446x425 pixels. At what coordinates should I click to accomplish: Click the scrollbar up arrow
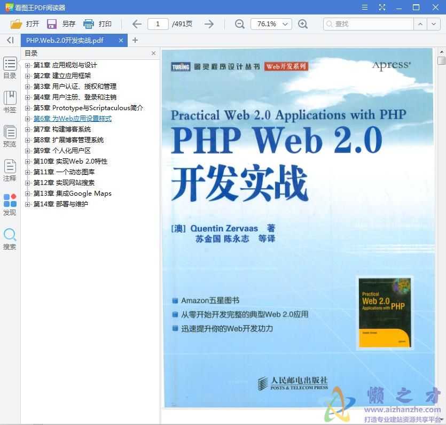tap(441, 52)
